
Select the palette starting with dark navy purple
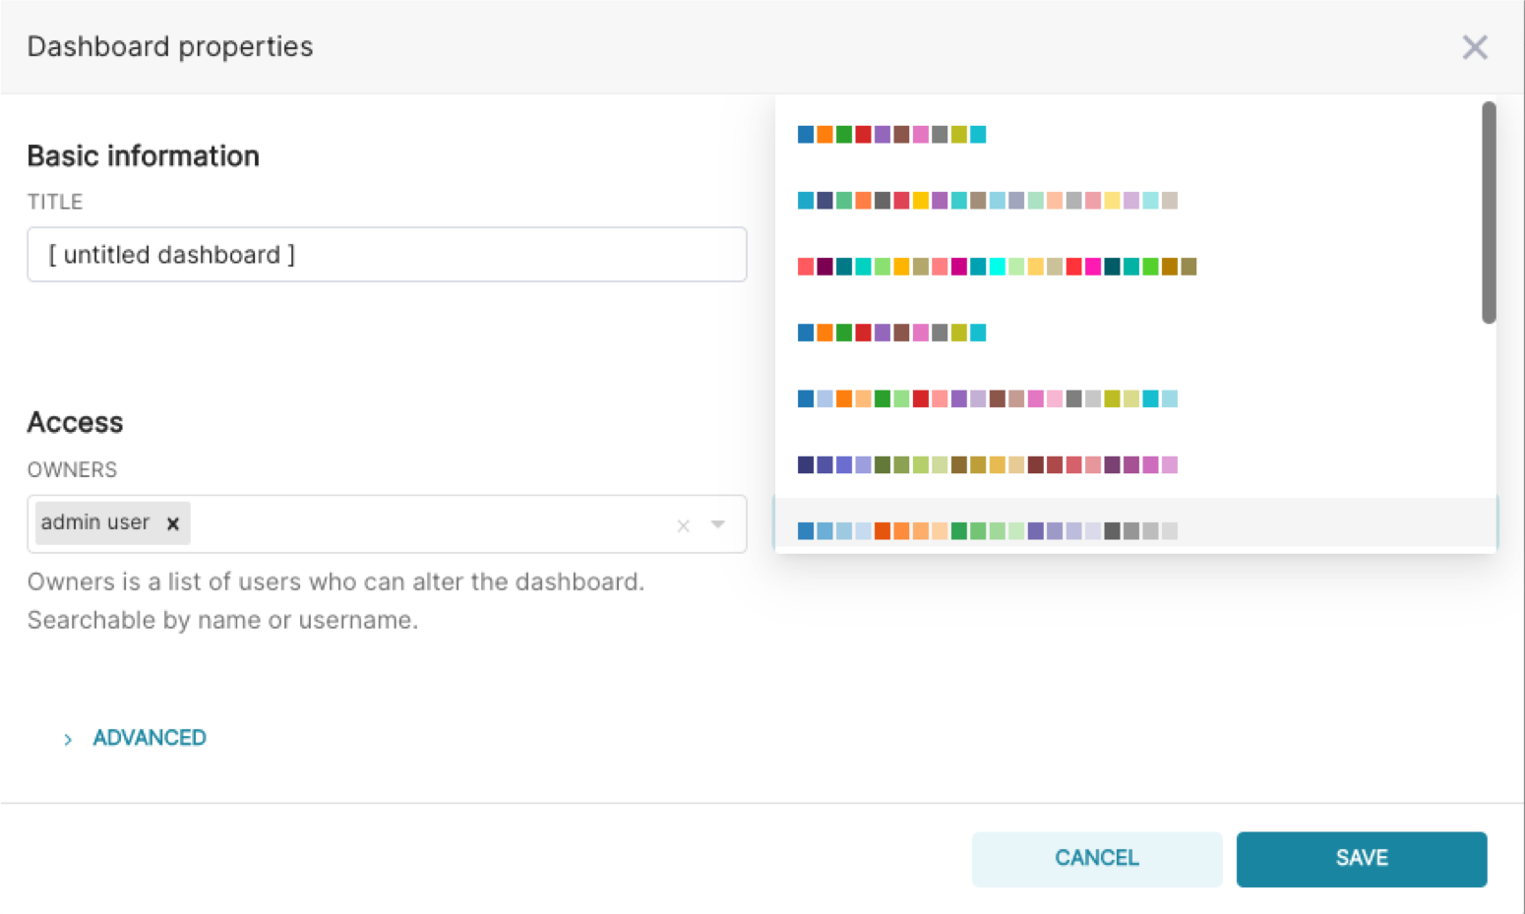tap(987, 464)
